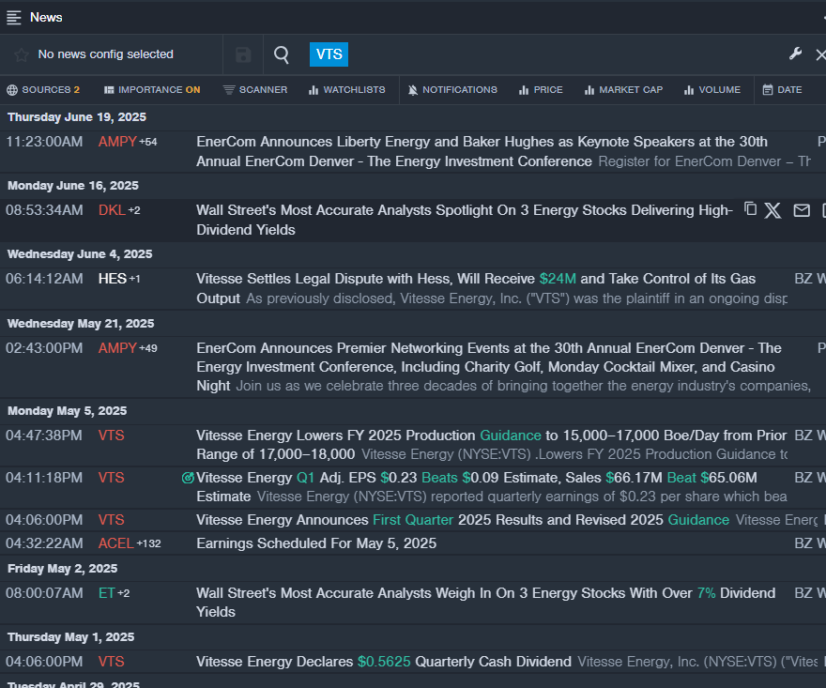Click the Monday May 5, 2025 date header
This screenshot has width=826, height=688.
[x=68, y=411]
